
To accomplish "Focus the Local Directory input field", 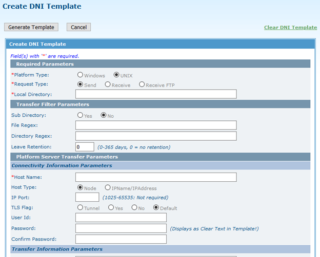I will (156, 94).
